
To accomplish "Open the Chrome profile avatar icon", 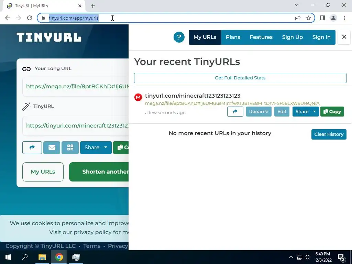I will (x=333, y=18).
